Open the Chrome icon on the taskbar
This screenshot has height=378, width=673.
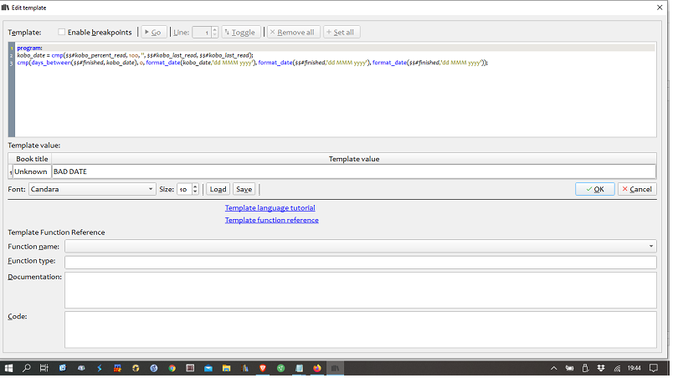coord(172,368)
